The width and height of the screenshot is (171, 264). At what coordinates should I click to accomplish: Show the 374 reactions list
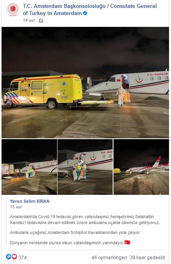(22, 257)
